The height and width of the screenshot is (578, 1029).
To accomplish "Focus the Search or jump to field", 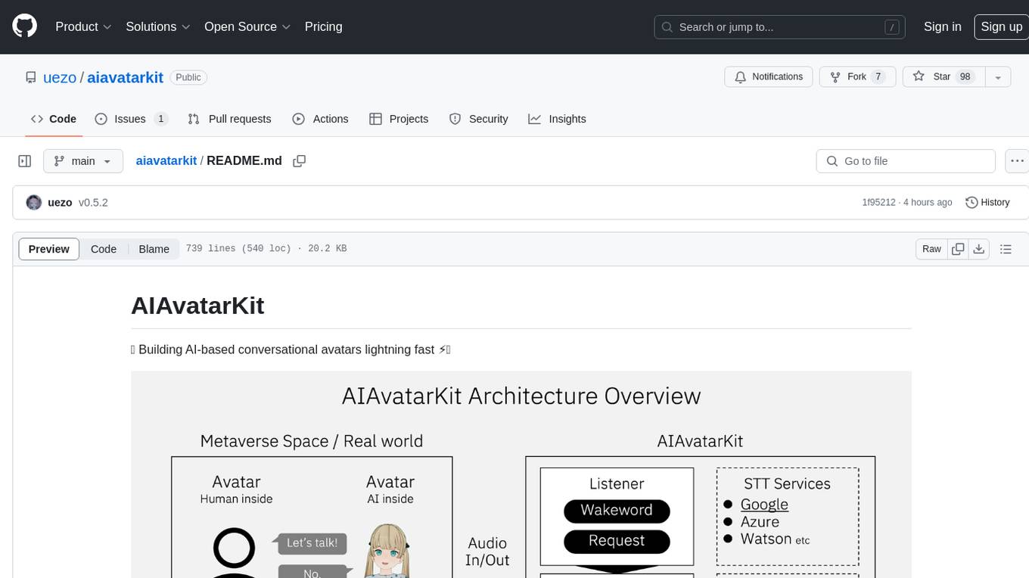I will (x=780, y=26).
